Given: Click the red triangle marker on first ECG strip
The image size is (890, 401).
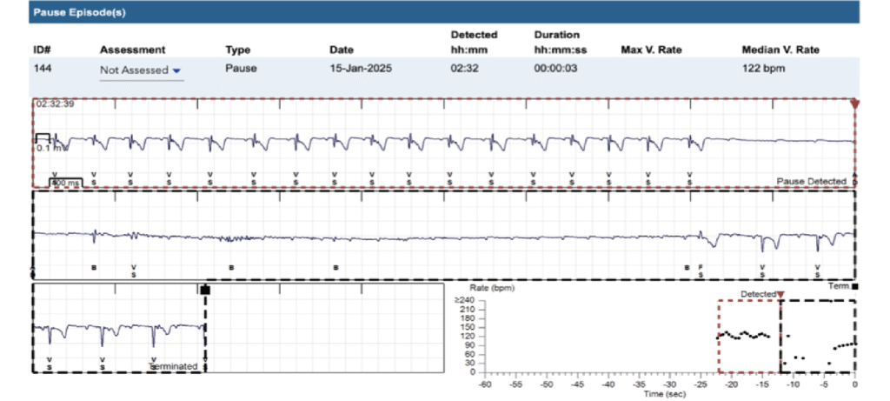Looking at the screenshot, I should (854, 104).
